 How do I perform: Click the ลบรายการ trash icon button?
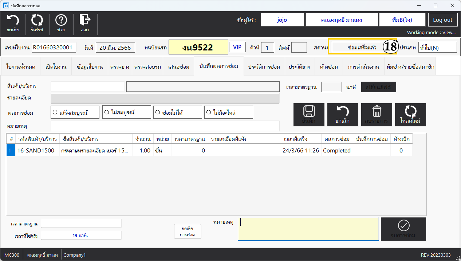tap(377, 115)
